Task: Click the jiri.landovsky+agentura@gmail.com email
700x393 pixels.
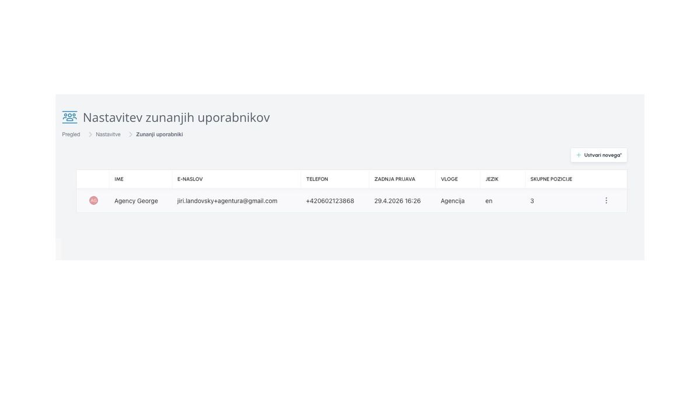Action: tap(228, 201)
